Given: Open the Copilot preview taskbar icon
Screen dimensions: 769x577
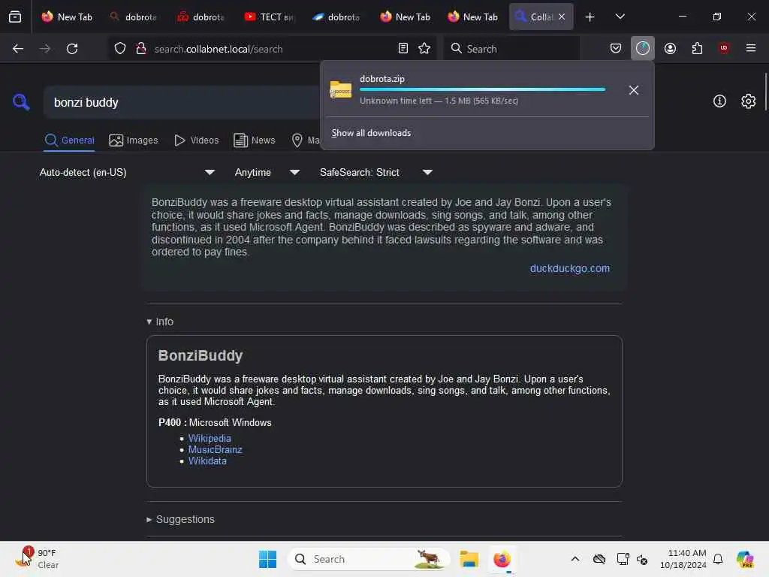Looking at the screenshot, I should pos(744,559).
